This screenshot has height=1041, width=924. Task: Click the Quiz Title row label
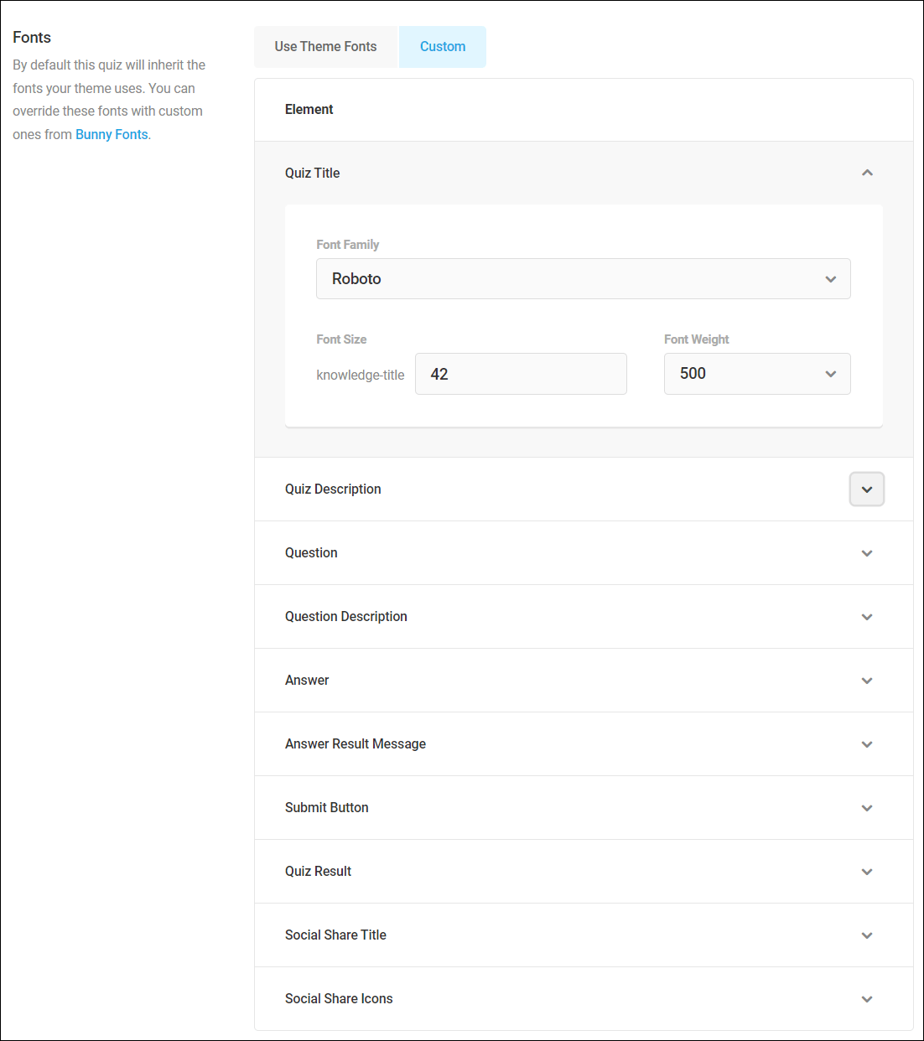(x=312, y=173)
